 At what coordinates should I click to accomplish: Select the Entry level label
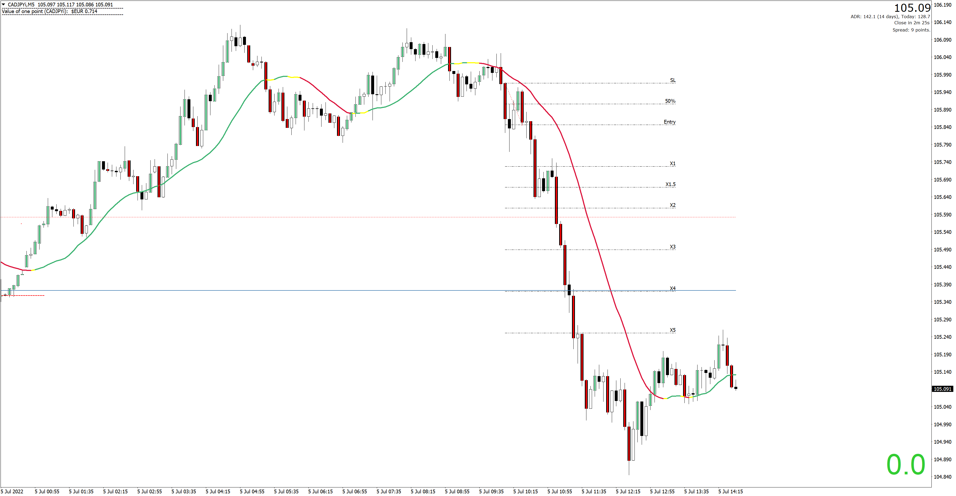(669, 122)
